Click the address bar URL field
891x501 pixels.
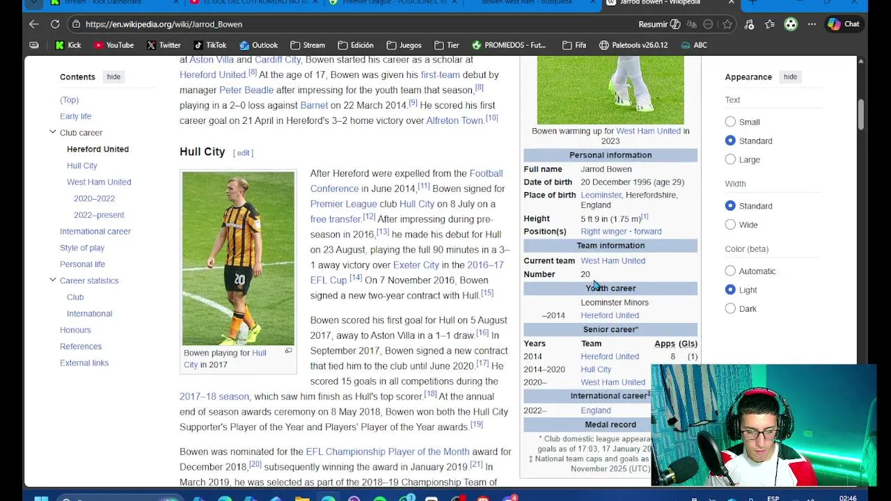348,24
